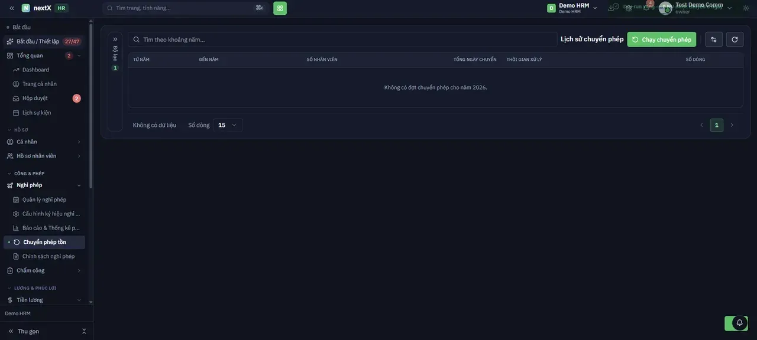Click the Bắt đầu item at sidebar top
The width and height of the screenshot is (757, 340).
21,27
